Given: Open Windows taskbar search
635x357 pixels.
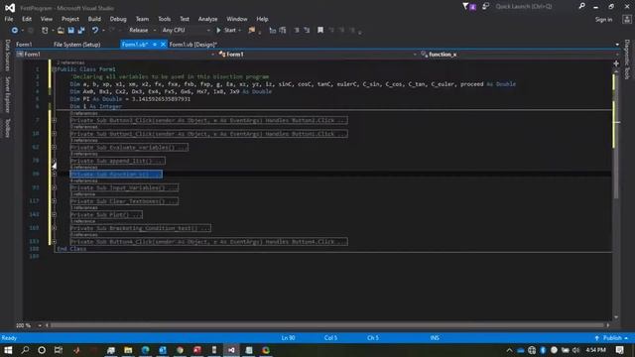Looking at the screenshot, I should tap(25, 350).
